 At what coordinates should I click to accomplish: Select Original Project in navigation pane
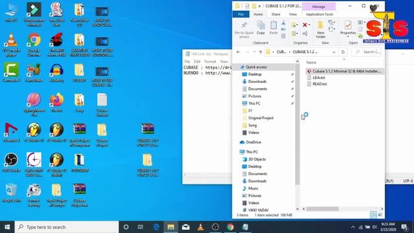pos(260,118)
